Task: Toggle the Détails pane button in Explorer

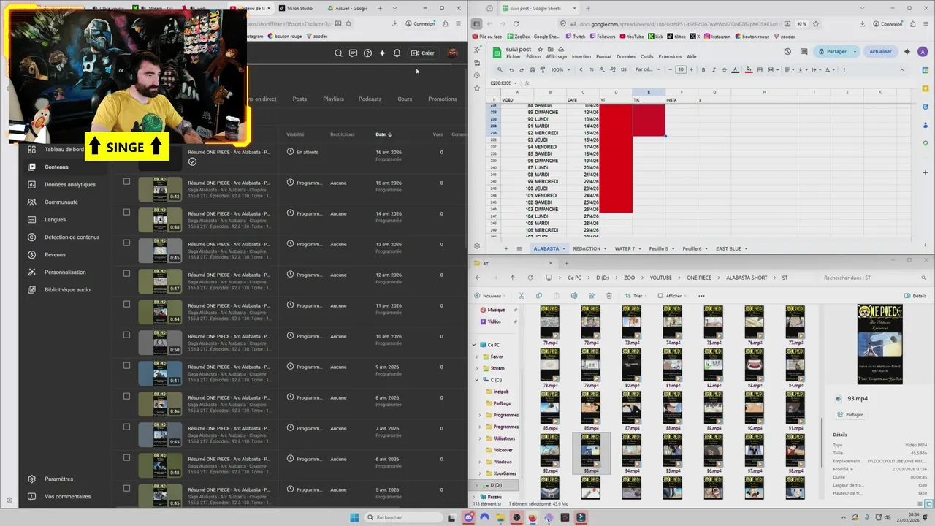Action: click(915, 296)
